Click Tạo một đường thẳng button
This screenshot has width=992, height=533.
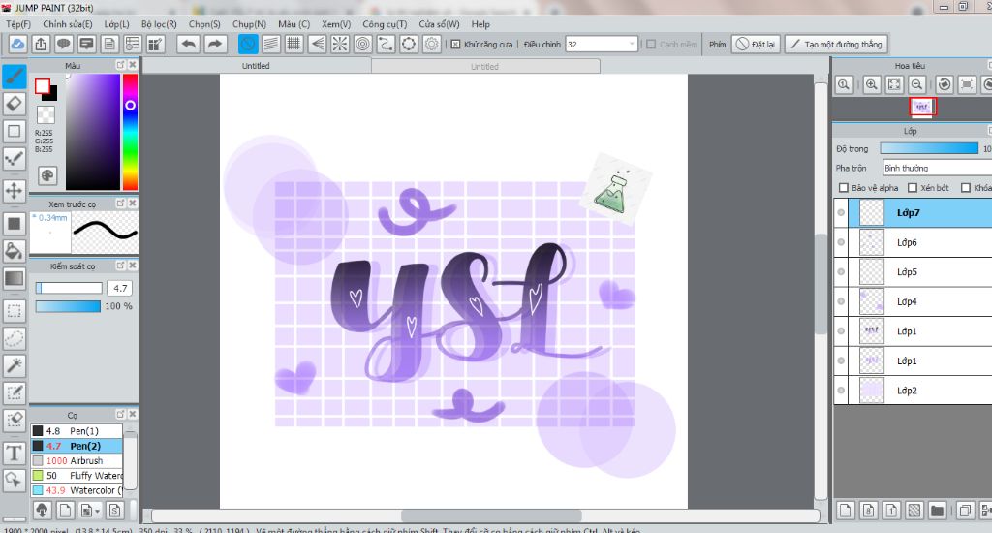[836, 45]
